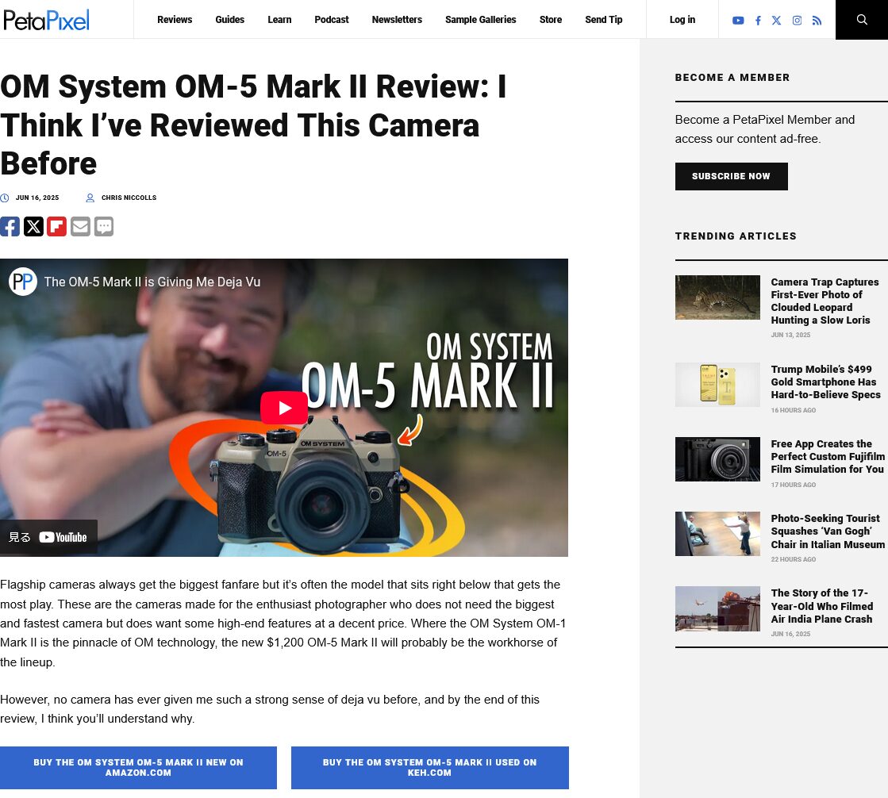Image resolution: width=888 pixels, height=798 pixels.
Task: Open 'Photo-Seeking Tourist Squashes Van Gogh Chair' article
Action: pos(828,531)
